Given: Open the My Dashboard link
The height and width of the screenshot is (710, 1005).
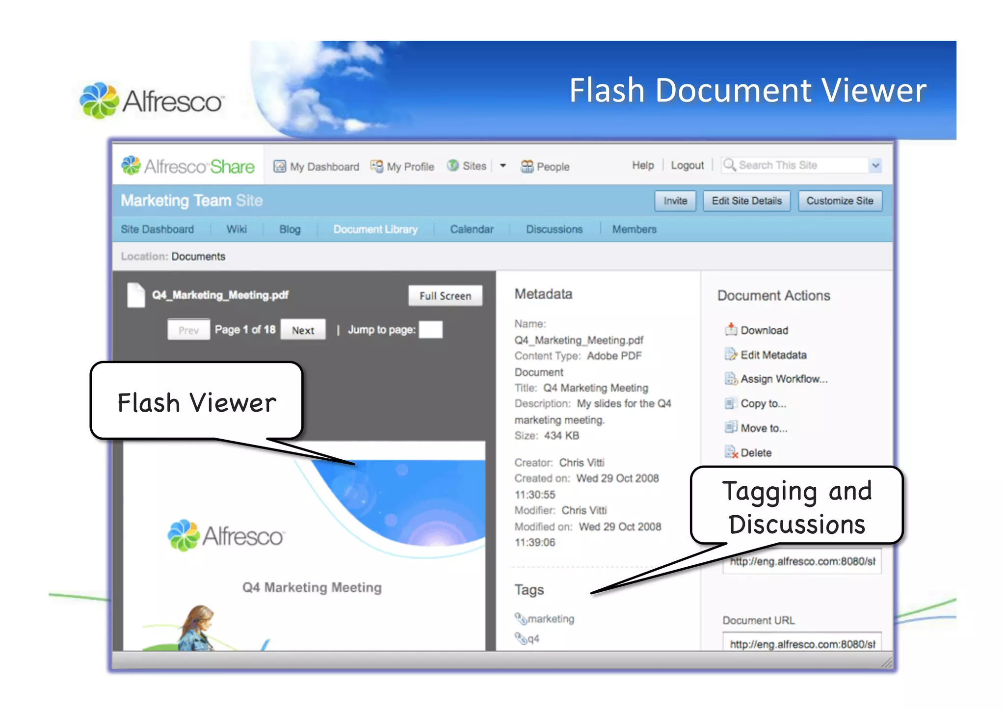Looking at the screenshot, I should (x=324, y=167).
